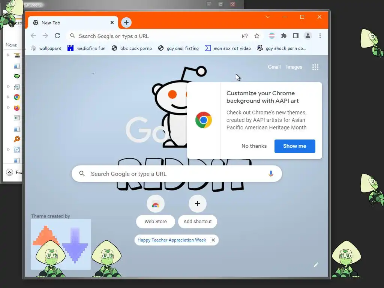Image resolution: width=384 pixels, height=288 pixels.
Task: Focus the center Google search box
Action: point(177,174)
